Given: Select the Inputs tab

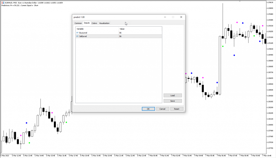Looking at the screenshot, I should (x=87, y=23).
